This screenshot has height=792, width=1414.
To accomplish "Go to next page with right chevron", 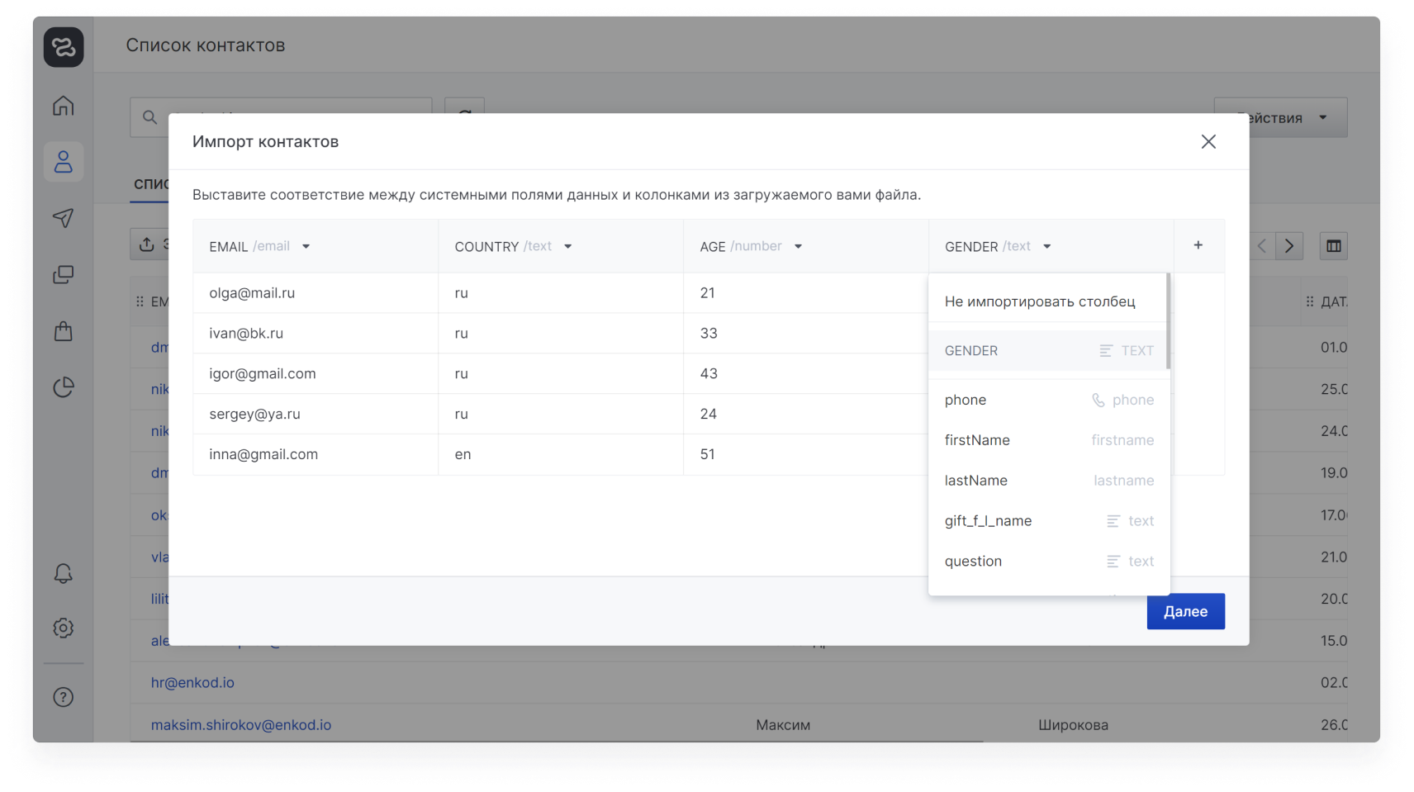I will tap(1289, 246).
